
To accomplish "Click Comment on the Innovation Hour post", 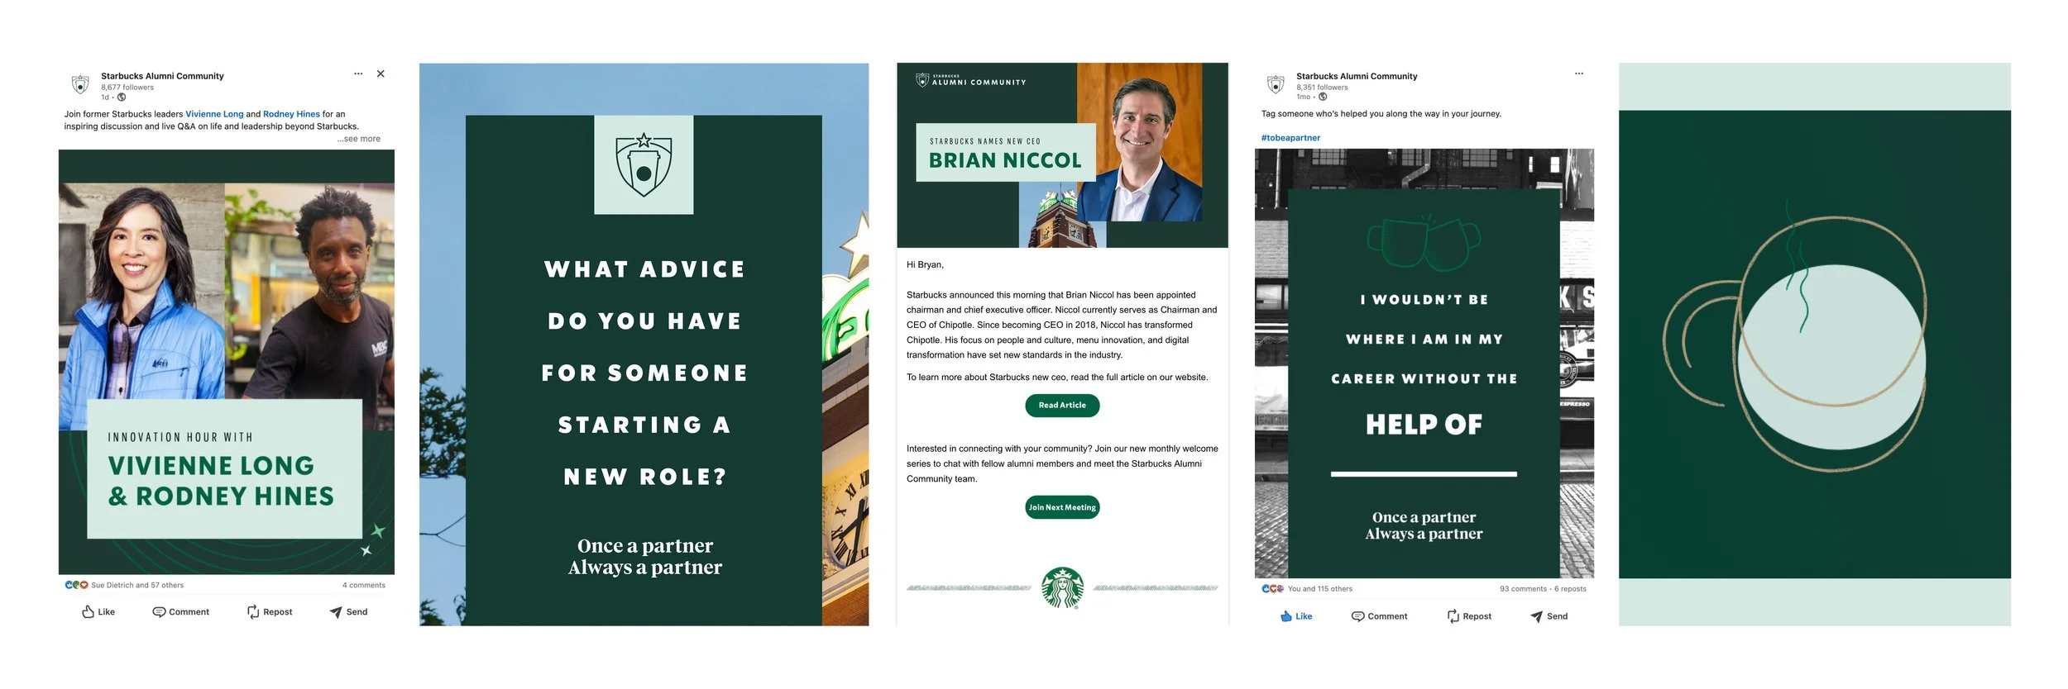I will click(181, 612).
